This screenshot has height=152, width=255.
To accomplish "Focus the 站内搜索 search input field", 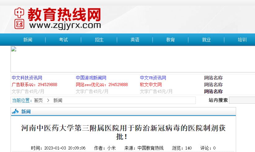I will coord(242,100).
